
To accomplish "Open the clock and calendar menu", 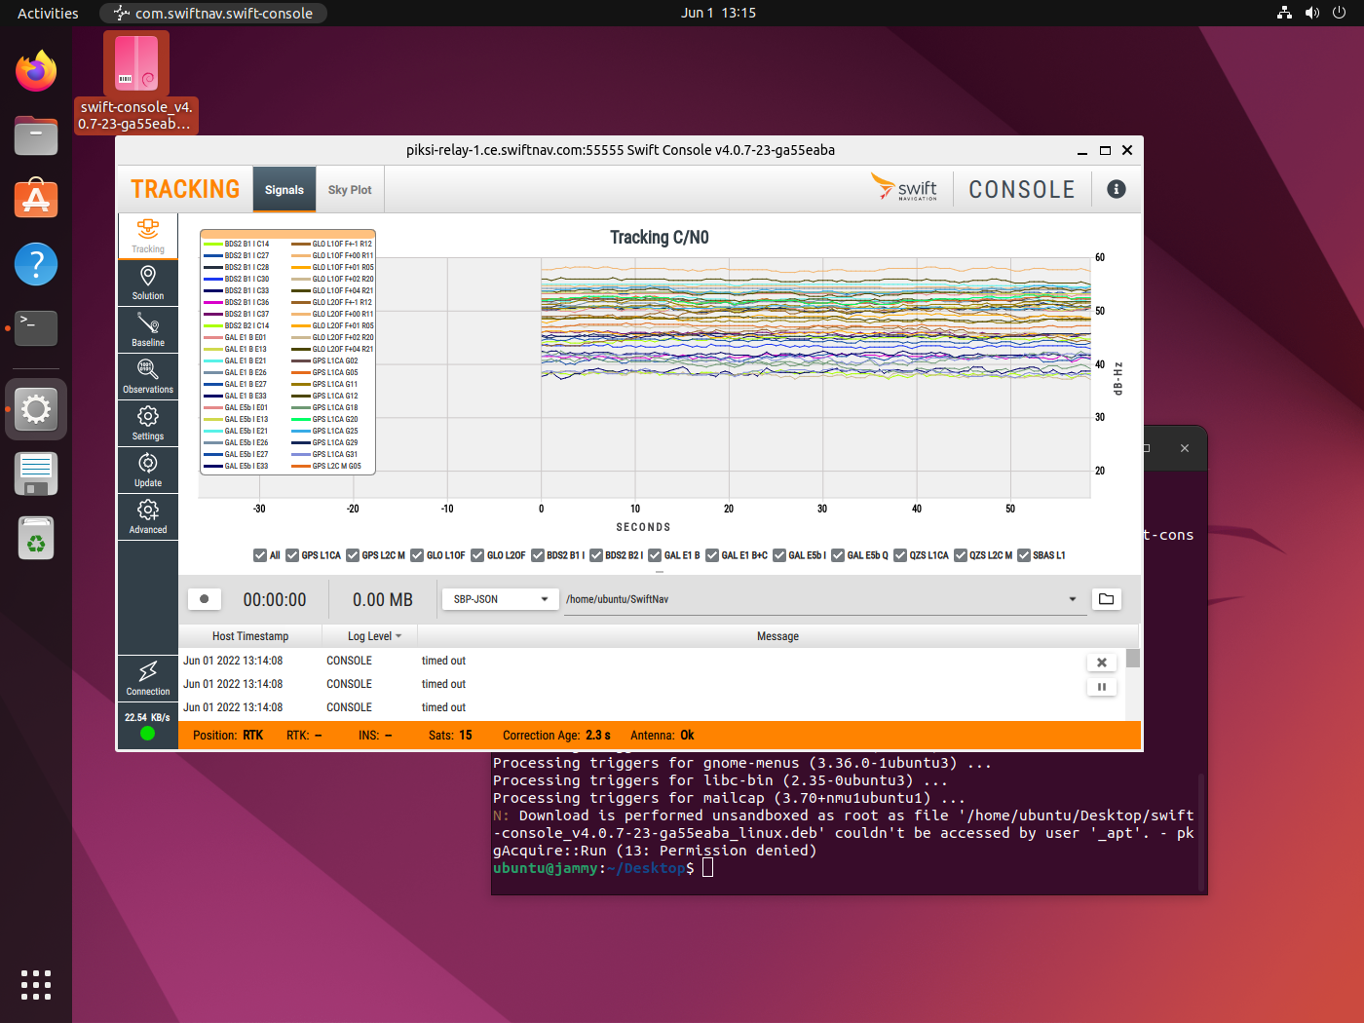I will (718, 13).
